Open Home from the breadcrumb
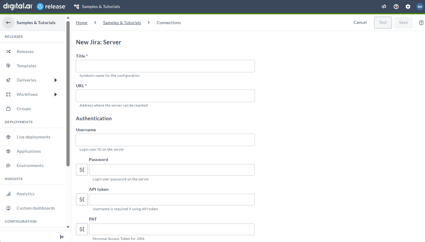 (x=82, y=22)
